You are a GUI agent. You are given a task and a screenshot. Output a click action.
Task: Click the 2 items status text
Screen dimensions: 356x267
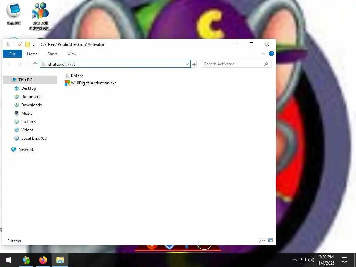coord(14,241)
